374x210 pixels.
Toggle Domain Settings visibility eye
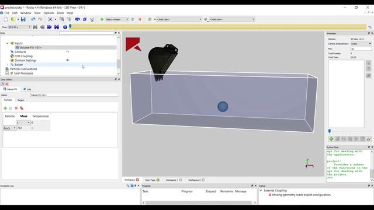click(68, 60)
